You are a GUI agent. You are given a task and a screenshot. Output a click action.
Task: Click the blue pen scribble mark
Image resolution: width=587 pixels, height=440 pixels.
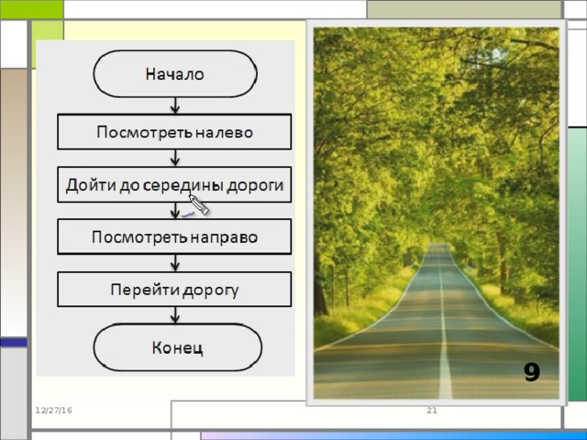point(187,214)
